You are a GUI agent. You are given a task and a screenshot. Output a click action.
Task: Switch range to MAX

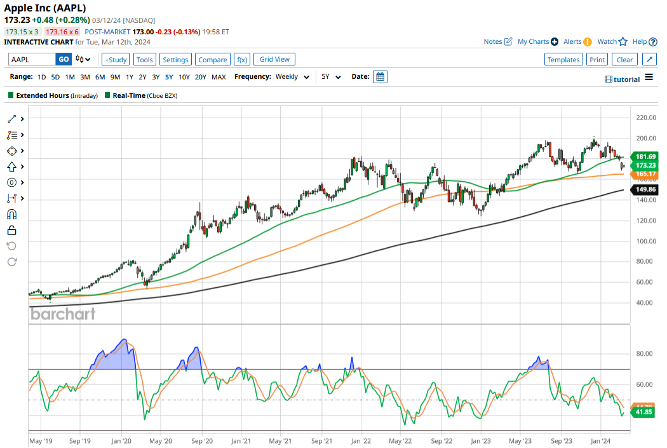(219, 77)
